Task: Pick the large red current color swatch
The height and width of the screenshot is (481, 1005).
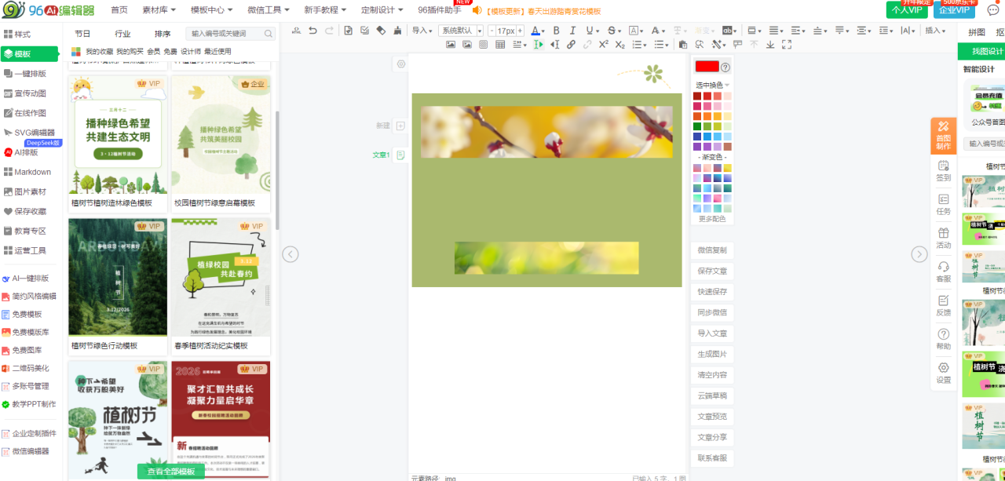Action: (x=707, y=67)
